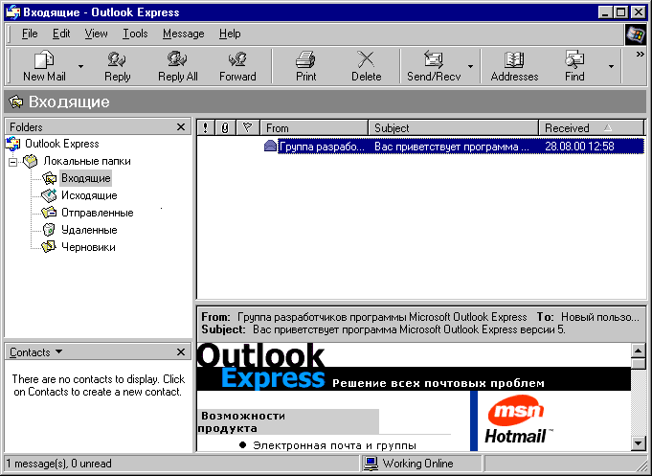Click the MSN Hotmail logo
This screenshot has width=652, height=476.
517,419
